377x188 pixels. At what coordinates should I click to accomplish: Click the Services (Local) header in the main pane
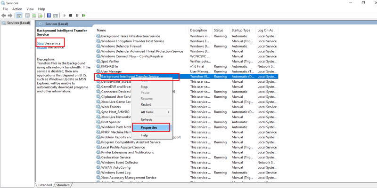coord(57,24)
